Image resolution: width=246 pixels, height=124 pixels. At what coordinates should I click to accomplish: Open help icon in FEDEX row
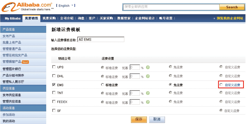148,102
